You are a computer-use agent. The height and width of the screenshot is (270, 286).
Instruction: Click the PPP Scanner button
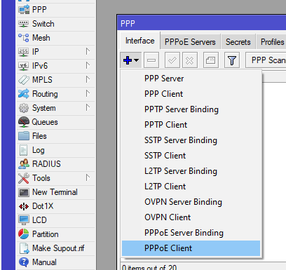coord(266,60)
